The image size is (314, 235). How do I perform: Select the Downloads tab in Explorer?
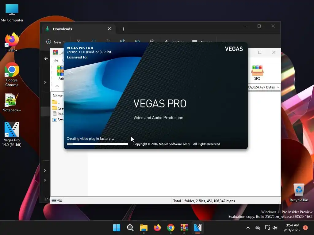[78, 29]
